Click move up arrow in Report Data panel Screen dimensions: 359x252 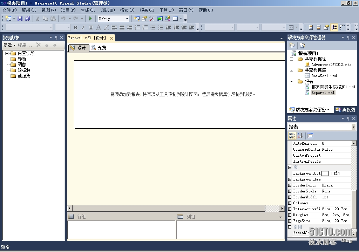point(47,45)
